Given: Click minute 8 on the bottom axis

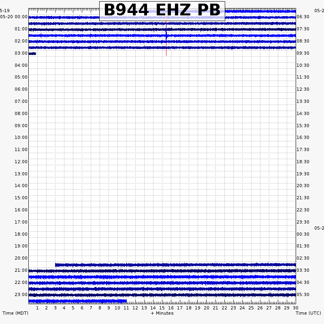Looking at the screenshot, I should 100,308.
